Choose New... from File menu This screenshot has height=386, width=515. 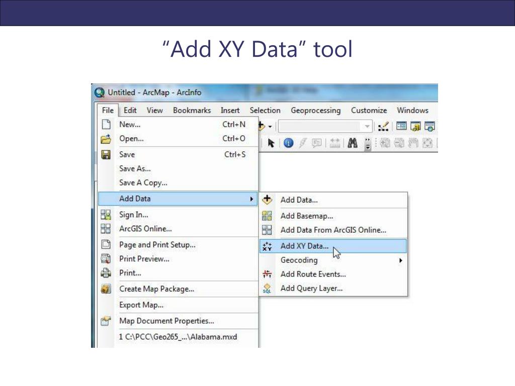point(178,125)
